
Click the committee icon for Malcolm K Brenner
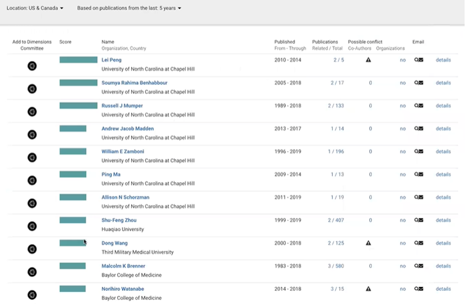point(32,272)
